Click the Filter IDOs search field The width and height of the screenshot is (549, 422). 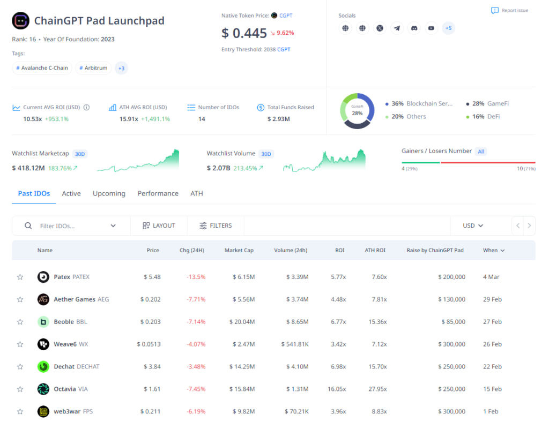71,226
